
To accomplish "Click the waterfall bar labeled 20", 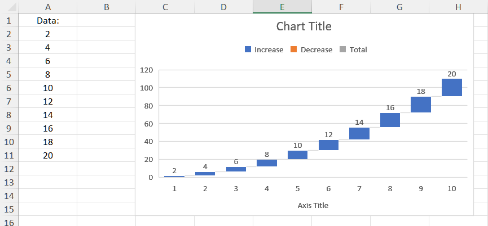I will coord(452,87).
